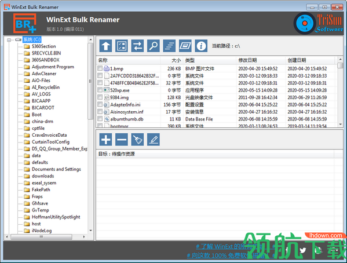
Task: Click folder tree horizontal scroll right arrow
Action: tap(84, 237)
